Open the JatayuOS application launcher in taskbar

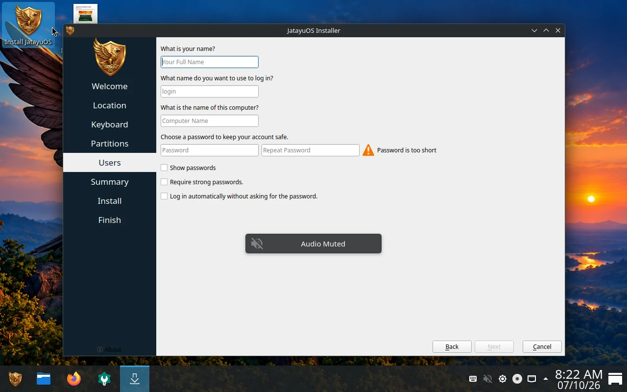pyautogui.click(x=15, y=379)
